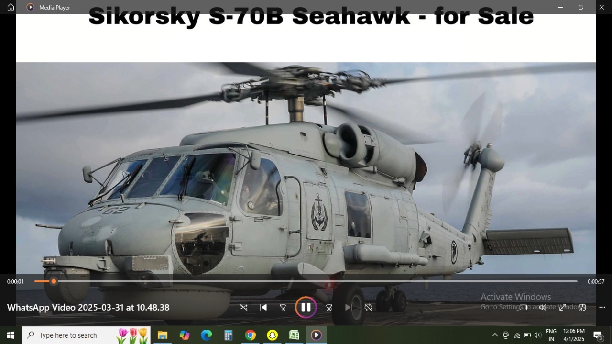This screenshot has width=612, height=344.
Task: Switch the ENG IN input language
Action: (x=551, y=335)
